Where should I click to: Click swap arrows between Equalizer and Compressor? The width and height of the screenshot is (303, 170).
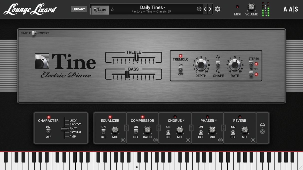click(126, 128)
